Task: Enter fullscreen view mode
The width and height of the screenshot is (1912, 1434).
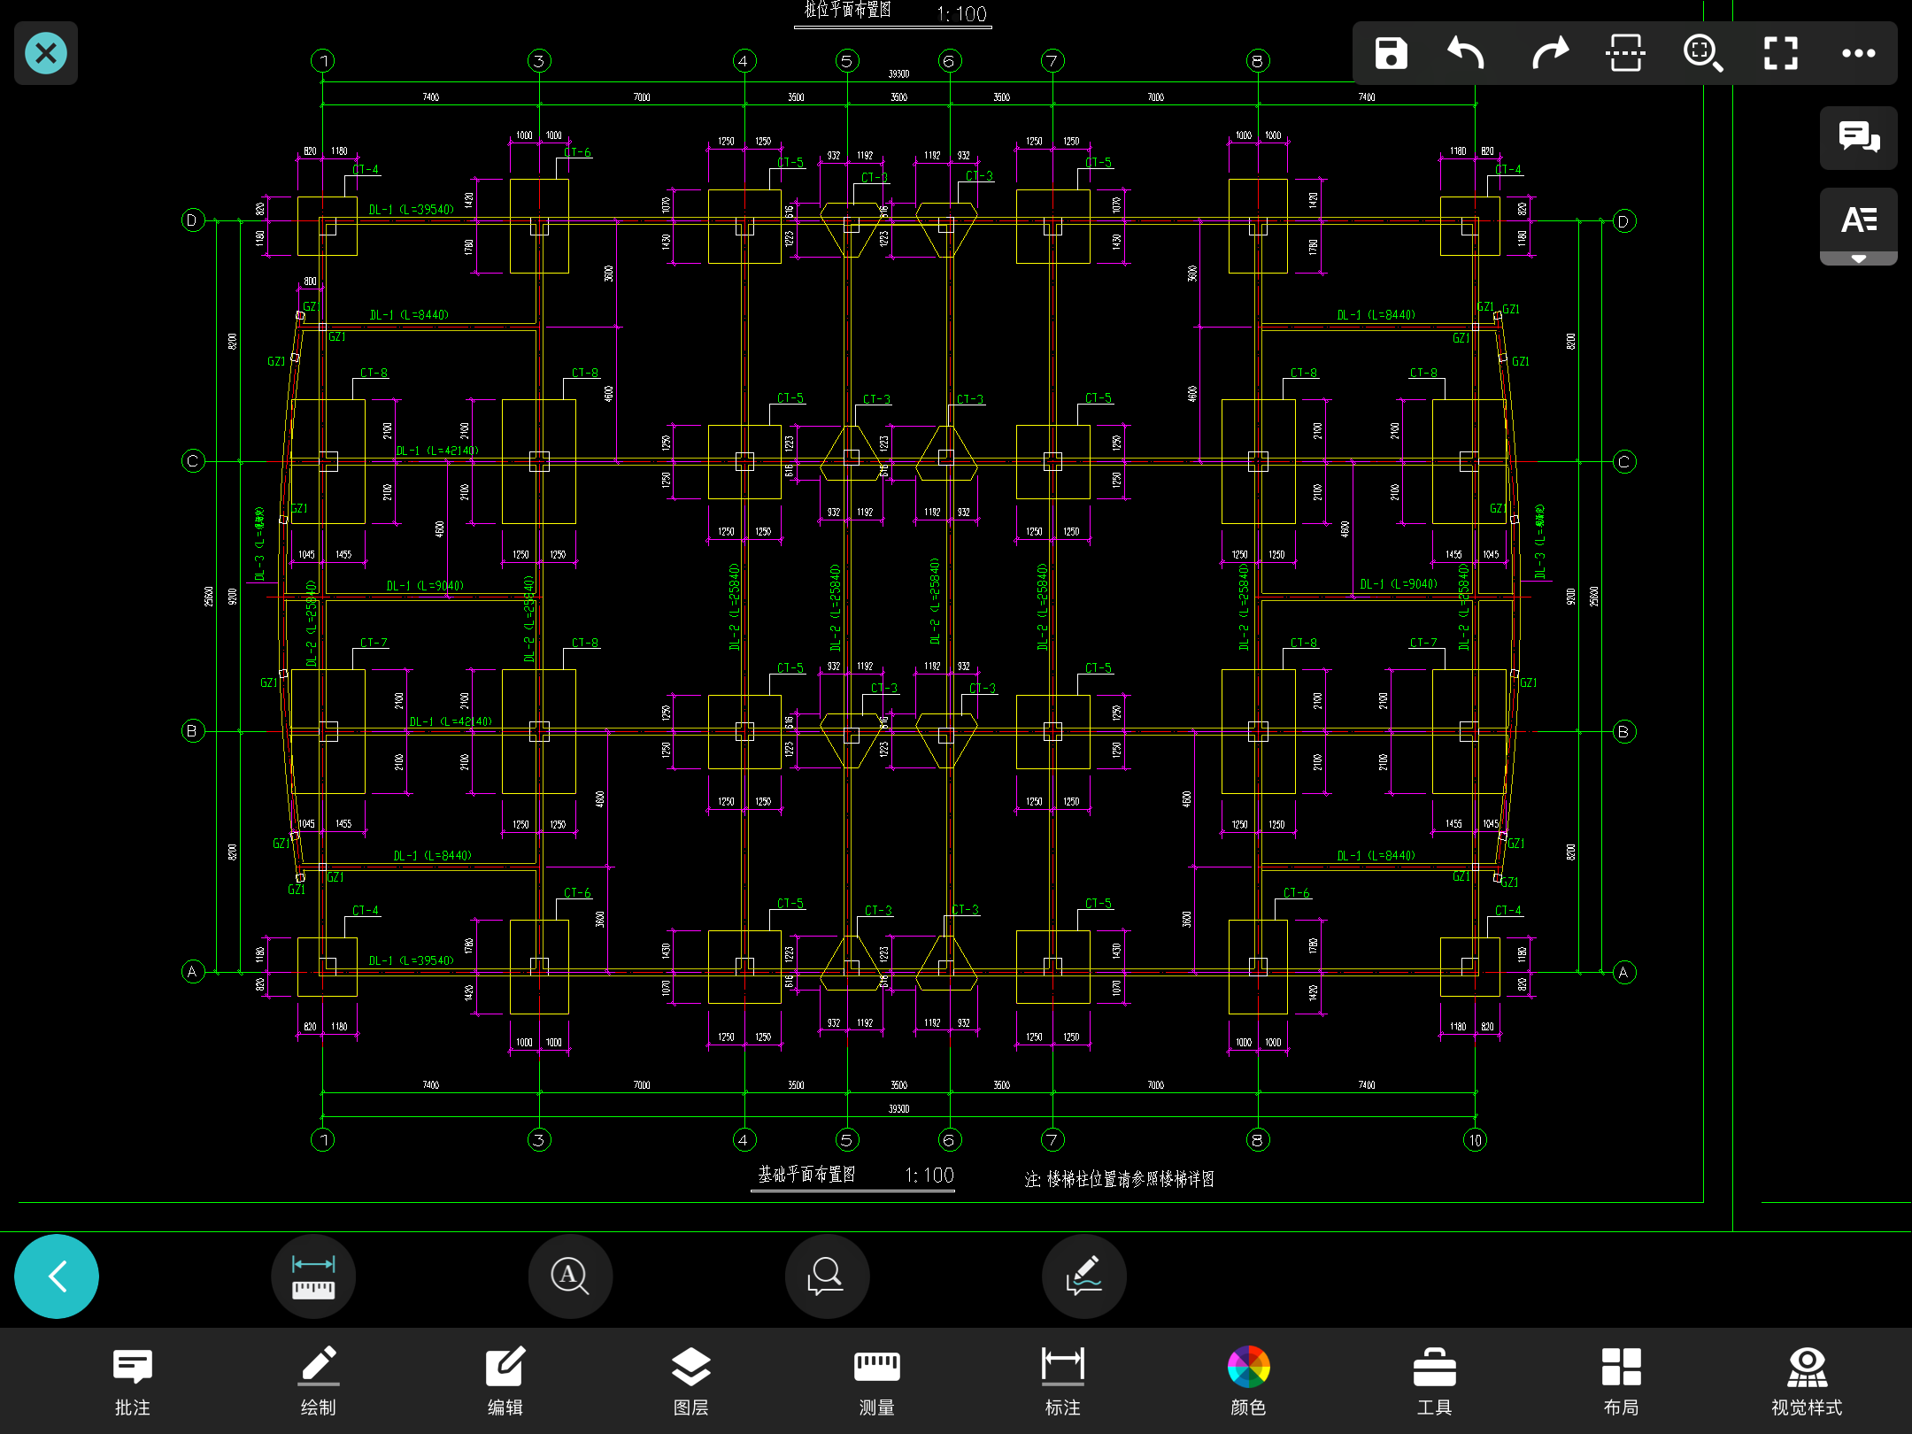Action: click(1780, 53)
